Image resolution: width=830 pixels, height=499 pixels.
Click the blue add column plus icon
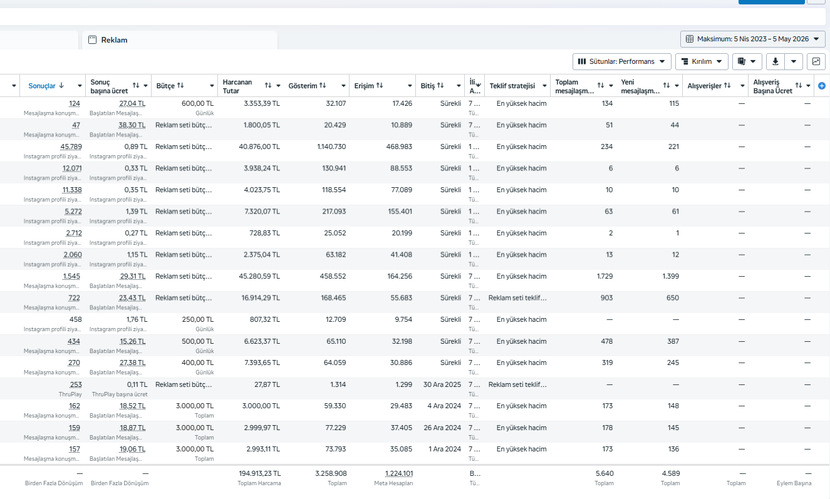click(x=822, y=86)
